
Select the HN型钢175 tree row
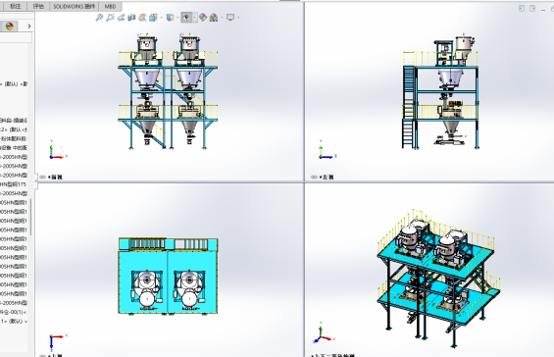[14, 184]
